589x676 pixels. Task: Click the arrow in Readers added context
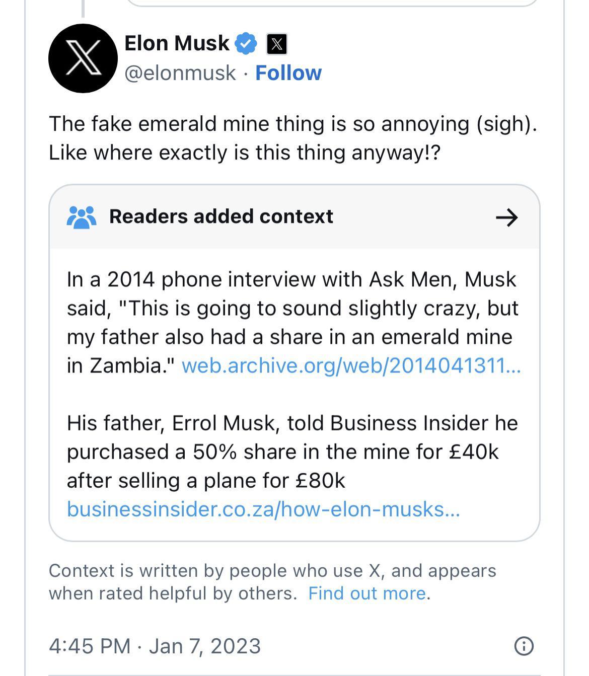click(506, 217)
